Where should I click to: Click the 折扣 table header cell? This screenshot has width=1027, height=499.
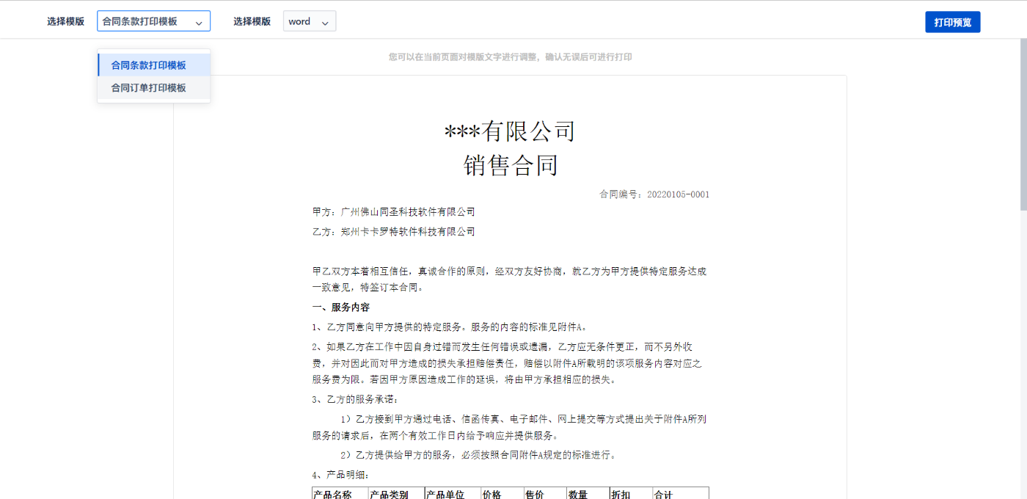pyautogui.click(x=630, y=493)
